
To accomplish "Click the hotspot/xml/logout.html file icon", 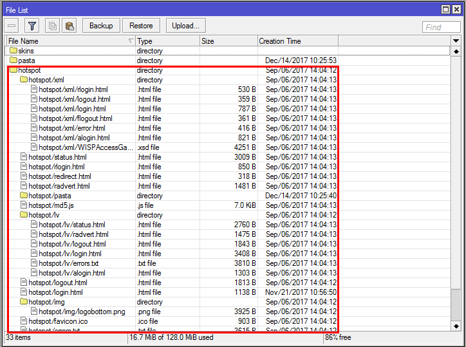I will [34, 99].
